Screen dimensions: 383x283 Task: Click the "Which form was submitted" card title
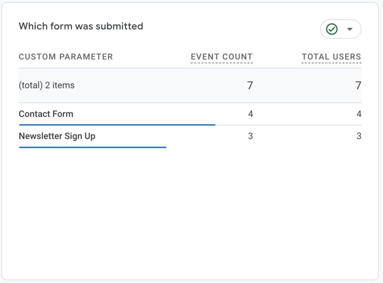pos(81,26)
